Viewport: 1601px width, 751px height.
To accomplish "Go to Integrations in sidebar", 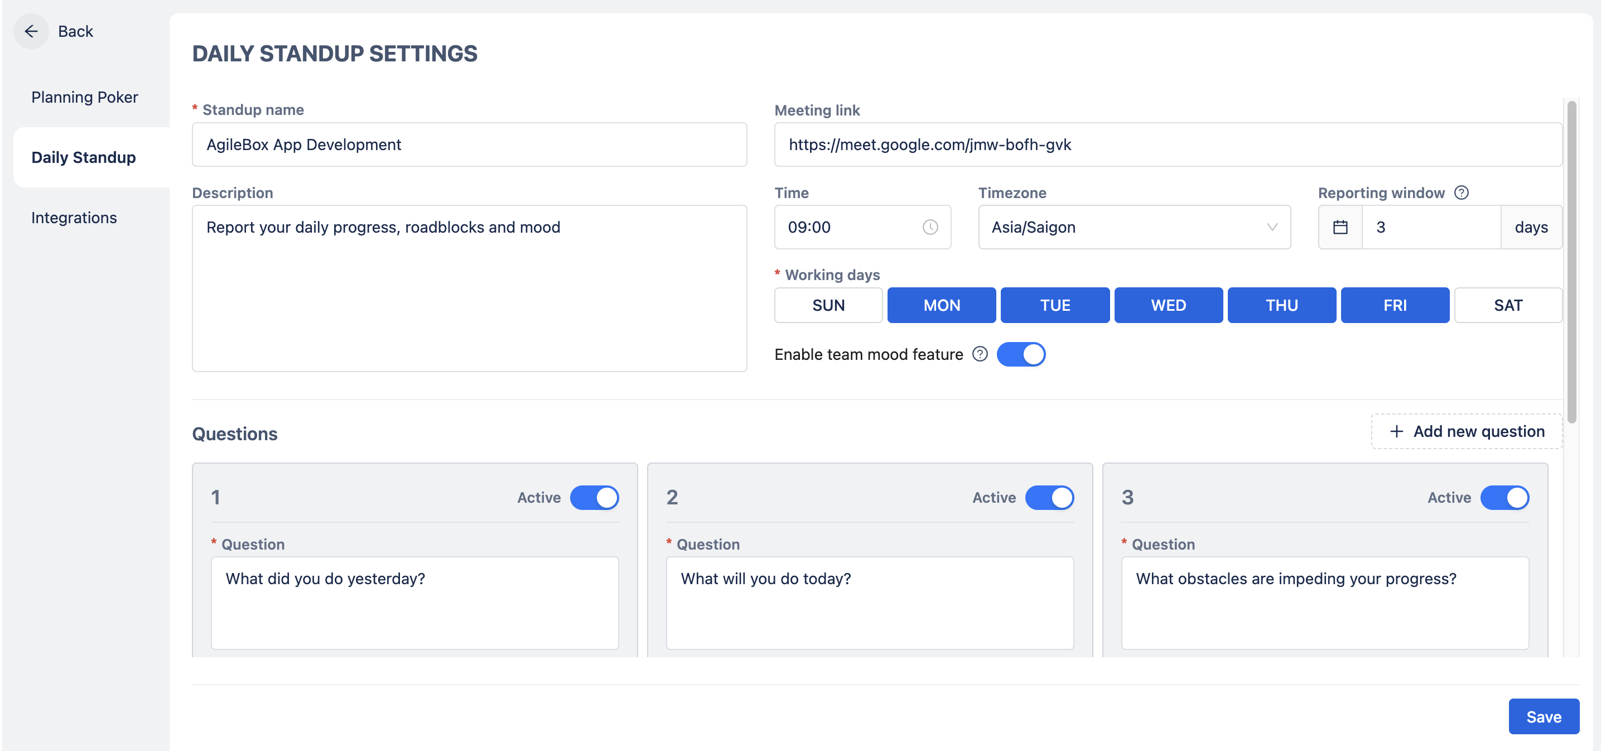I will pos(74,218).
